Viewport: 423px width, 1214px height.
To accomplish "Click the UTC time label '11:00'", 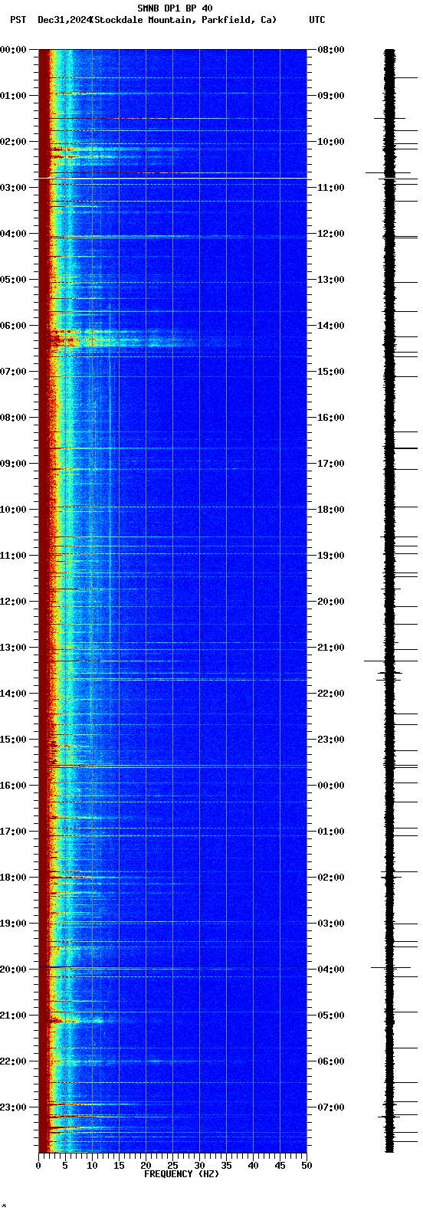I will coord(331,188).
